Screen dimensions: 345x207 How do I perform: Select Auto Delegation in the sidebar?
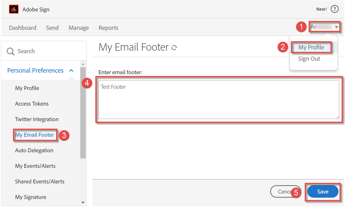34,150
